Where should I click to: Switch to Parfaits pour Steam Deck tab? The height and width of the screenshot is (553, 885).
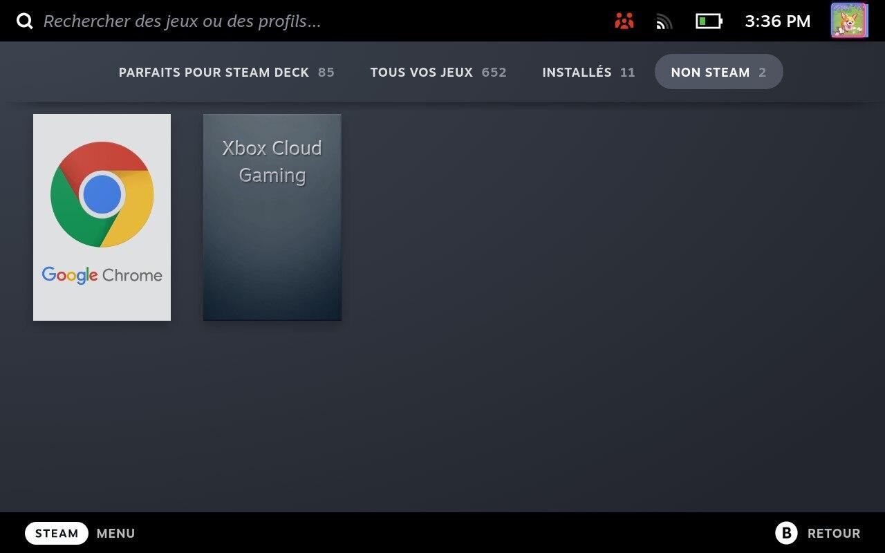(226, 72)
